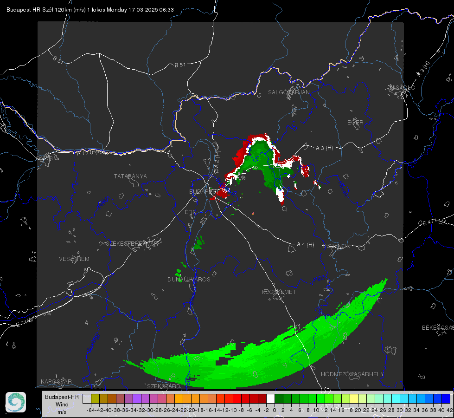This screenshot has height=418, width=454.
Task: Select the bright red swatch between -10 and -8
Action: [237, 398]
